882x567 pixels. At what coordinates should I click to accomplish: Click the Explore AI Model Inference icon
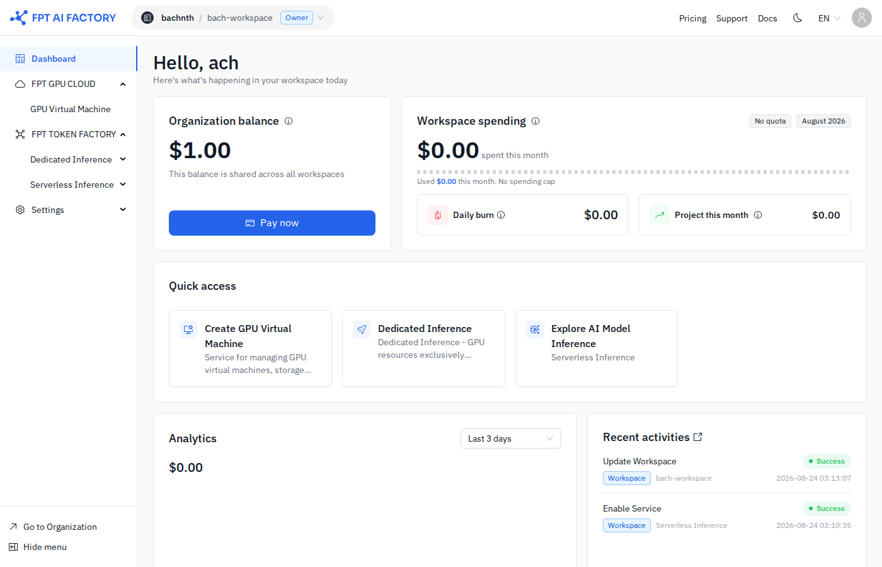[x=535, y=329]
